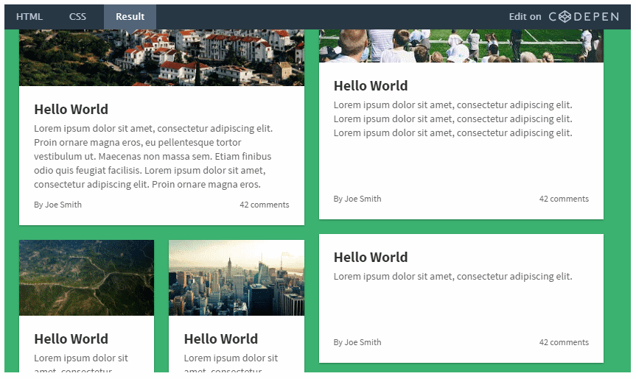The height and width of the screenshot is (379, 636).
Task: Click 42 comments in the imageless card
Action: tap(564, 342)
